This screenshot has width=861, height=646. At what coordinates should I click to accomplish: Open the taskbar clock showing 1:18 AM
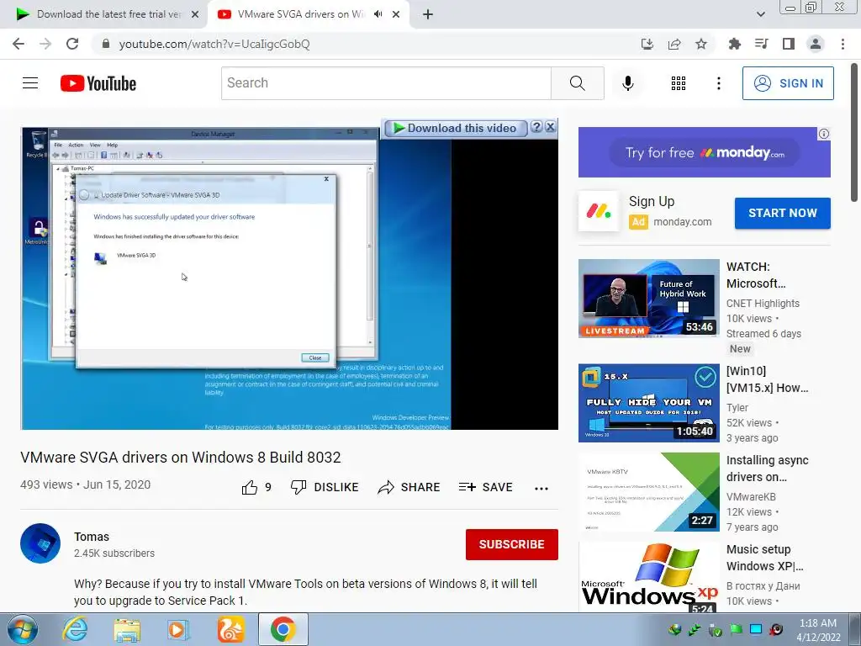point(817,630)
